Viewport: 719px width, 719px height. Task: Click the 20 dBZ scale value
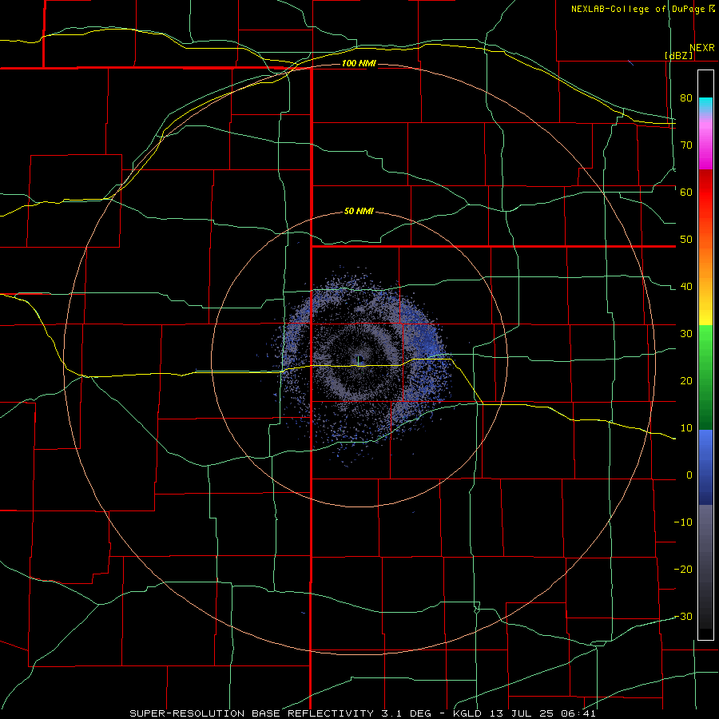pyautogui.click(x=686, y=381)
